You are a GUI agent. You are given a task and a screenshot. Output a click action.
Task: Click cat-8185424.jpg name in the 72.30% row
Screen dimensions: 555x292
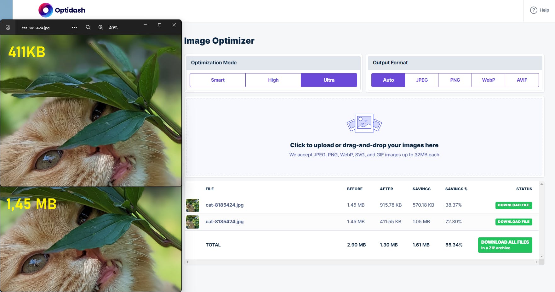click(225, 222)
